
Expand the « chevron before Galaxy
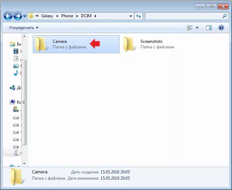click(x=37, y=16)
